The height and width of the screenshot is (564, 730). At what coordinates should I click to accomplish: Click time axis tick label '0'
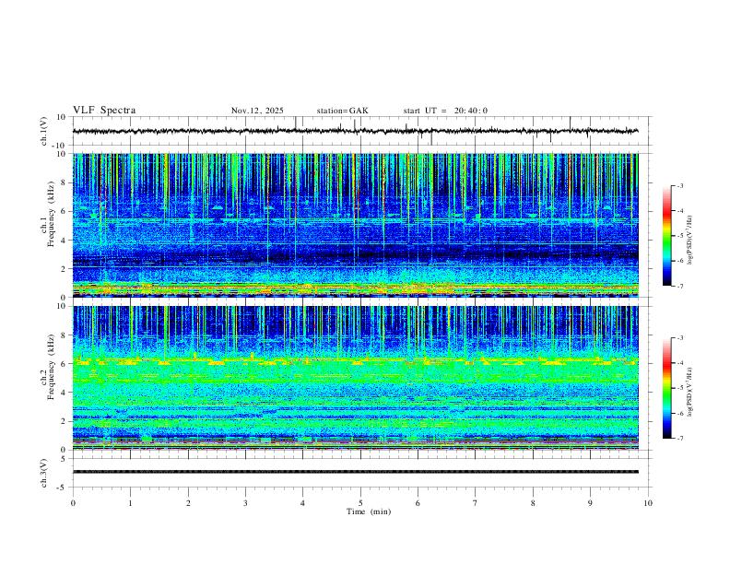coord(73,503)
